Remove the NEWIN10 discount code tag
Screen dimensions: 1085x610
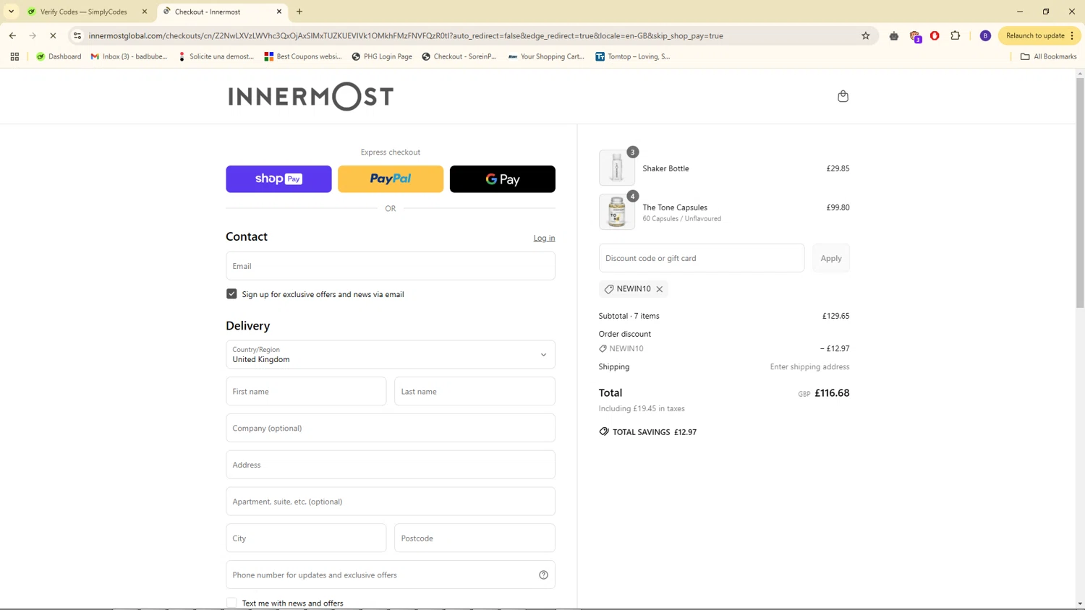tap(660, 289)
